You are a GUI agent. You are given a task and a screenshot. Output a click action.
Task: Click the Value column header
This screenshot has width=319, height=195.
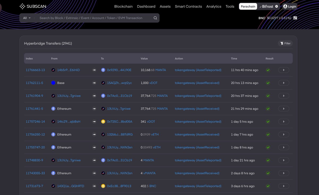pyautogui.click(x=144, y=58)
